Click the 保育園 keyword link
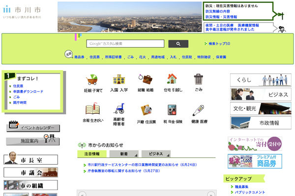 (221, 57)
